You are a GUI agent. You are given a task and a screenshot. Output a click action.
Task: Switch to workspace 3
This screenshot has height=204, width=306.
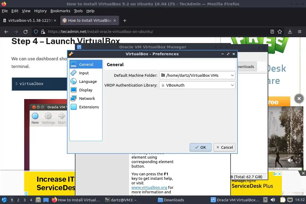[x=25, y=200]
